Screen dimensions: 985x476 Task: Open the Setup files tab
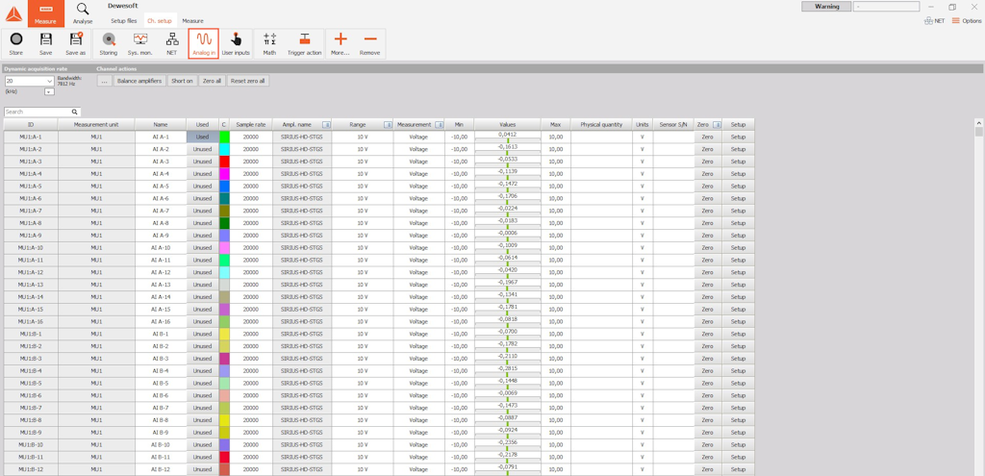pos(124,21)
